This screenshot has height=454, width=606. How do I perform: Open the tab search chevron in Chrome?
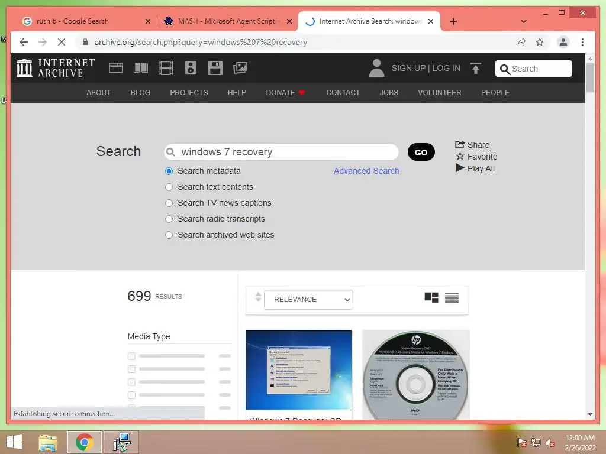tap(524, 21)
